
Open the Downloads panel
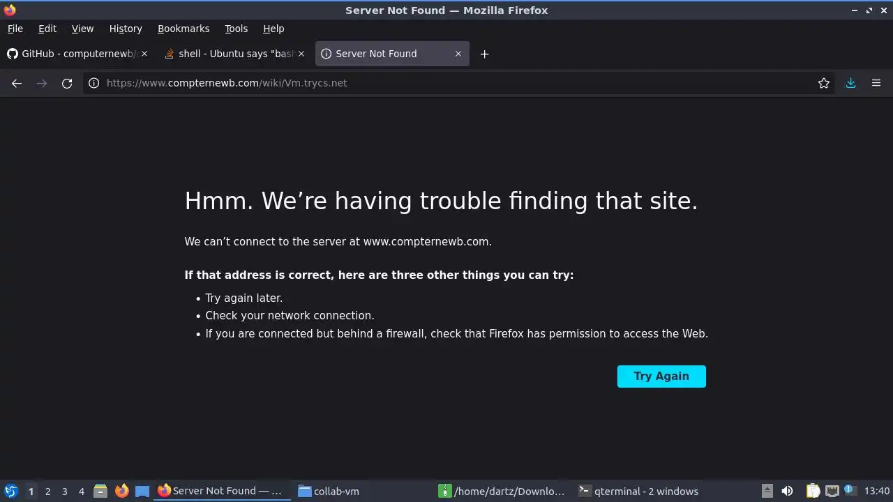pyautogui.click(x=850, y=83)
